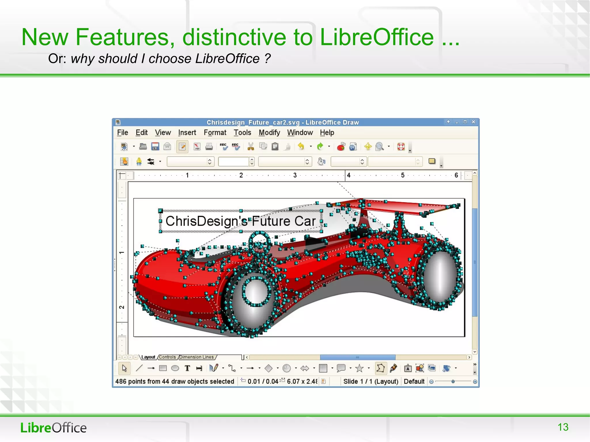Open the Modify menu
The width and height of the screenshot is (590, 442).
269,132
